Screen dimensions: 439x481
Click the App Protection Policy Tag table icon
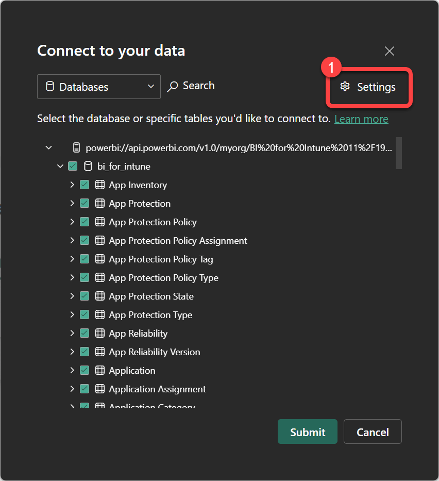(x=99, y=259)
